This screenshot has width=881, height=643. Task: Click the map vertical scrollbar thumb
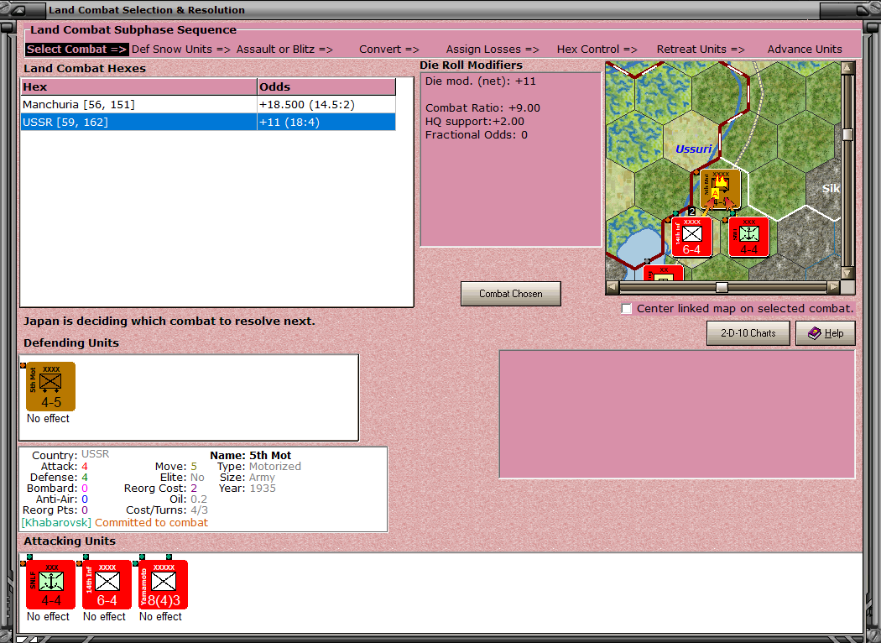pyautogui.click(x=847, y=134)
